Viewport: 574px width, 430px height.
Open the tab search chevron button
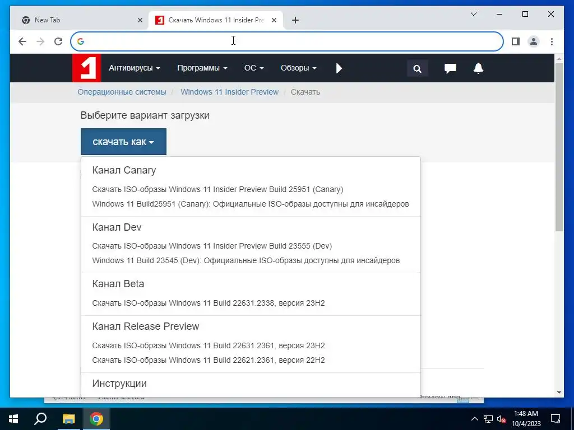473,14
